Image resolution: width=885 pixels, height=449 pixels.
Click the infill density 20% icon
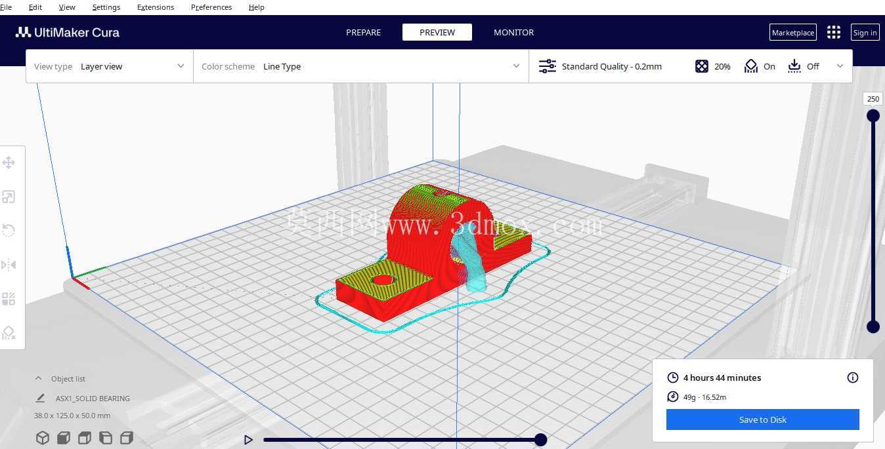tap(702, 66)
